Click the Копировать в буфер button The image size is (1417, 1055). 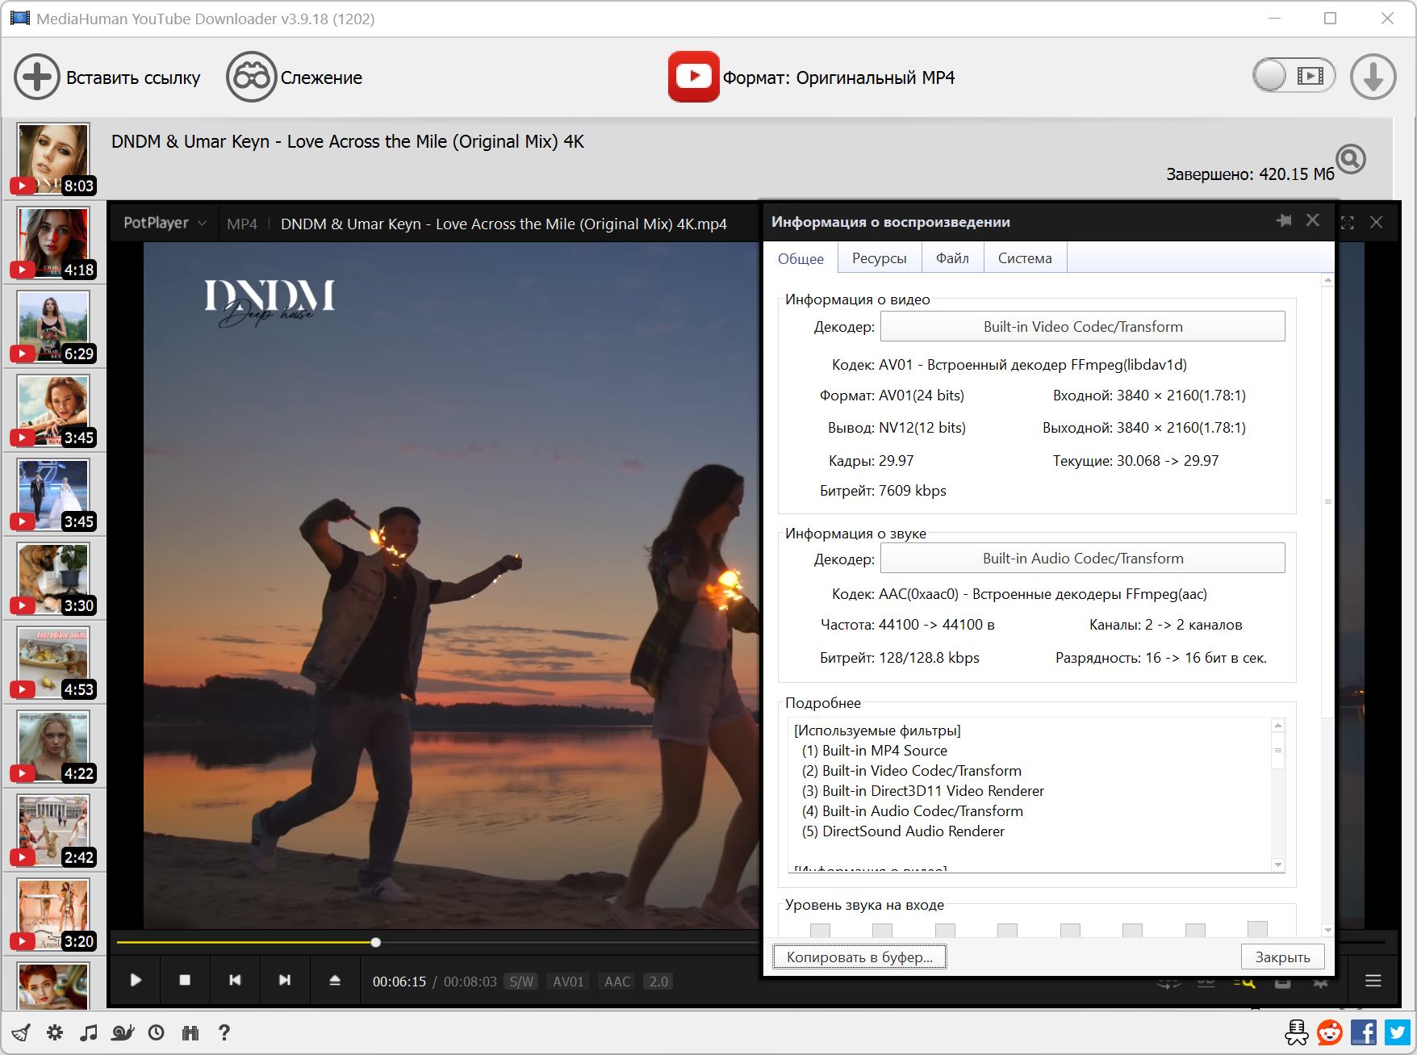(x=859, y=957)
